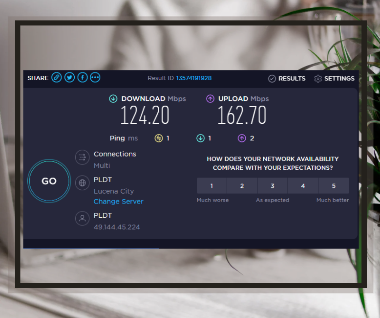
Task: Click the SHARE label
Action: 38,78
